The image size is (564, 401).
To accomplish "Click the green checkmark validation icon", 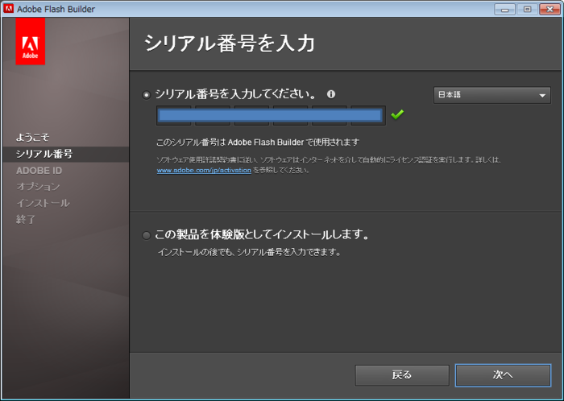I will 397,114.
